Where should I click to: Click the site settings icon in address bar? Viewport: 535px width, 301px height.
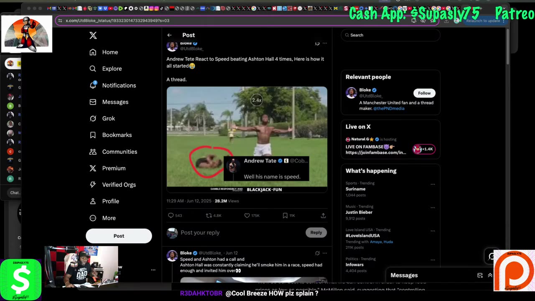(60, 20)
